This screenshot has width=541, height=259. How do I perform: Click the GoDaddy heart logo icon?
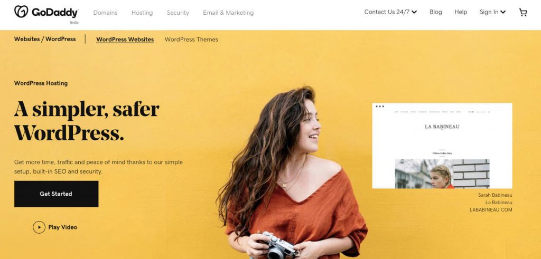pos(21,12)
